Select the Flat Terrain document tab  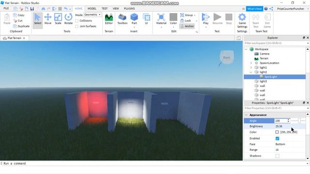(14, 38)
